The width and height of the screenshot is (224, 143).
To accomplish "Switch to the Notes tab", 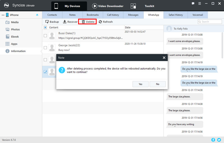I will tap(73, 15).
